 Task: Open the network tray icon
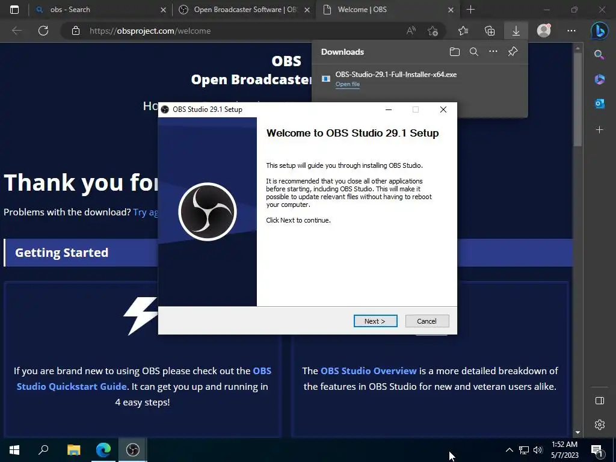click(524, 450)
